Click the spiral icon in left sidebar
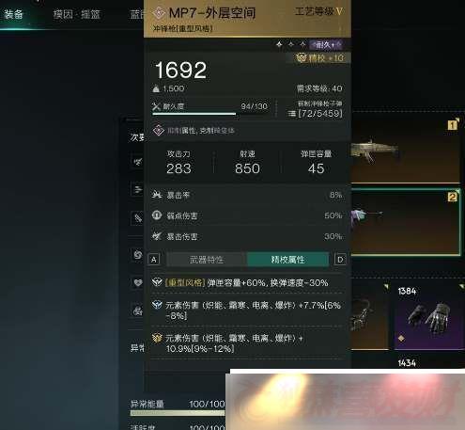 point(138,255)
